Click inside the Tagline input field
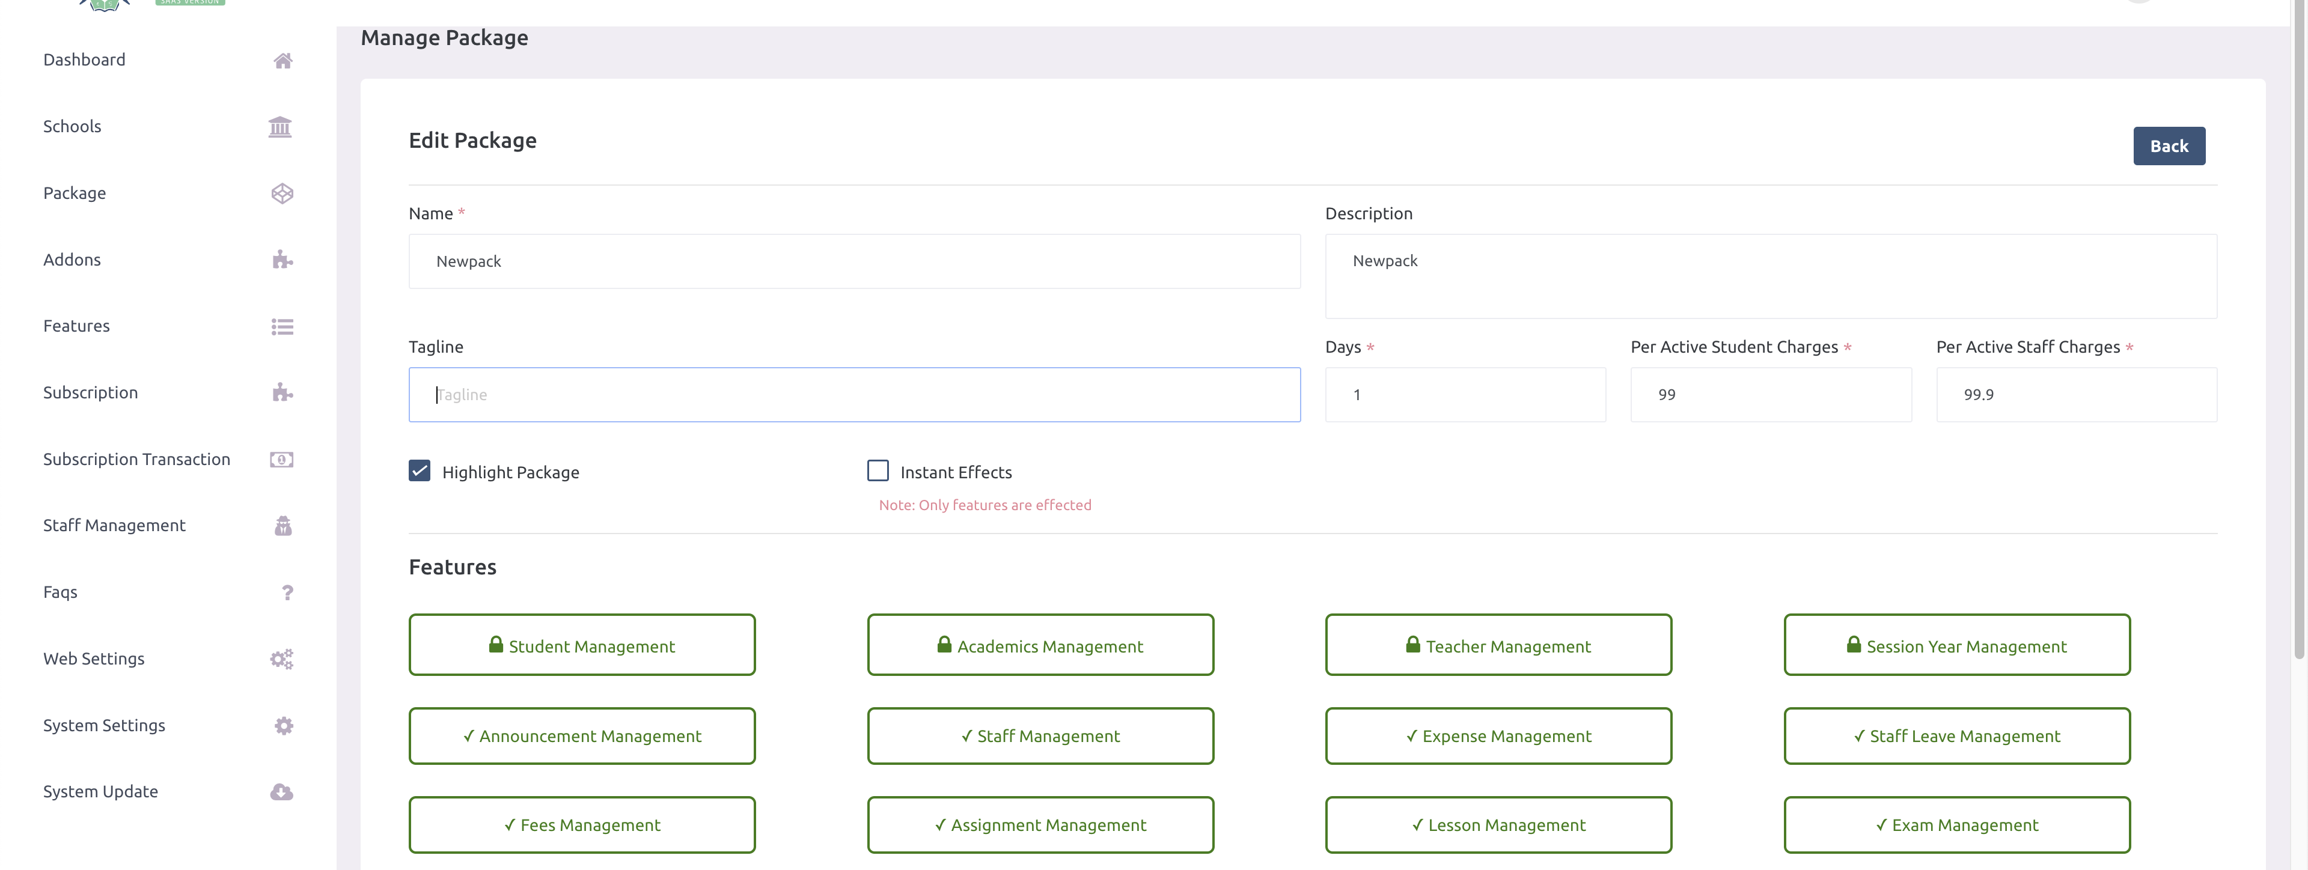 point(854,394)
